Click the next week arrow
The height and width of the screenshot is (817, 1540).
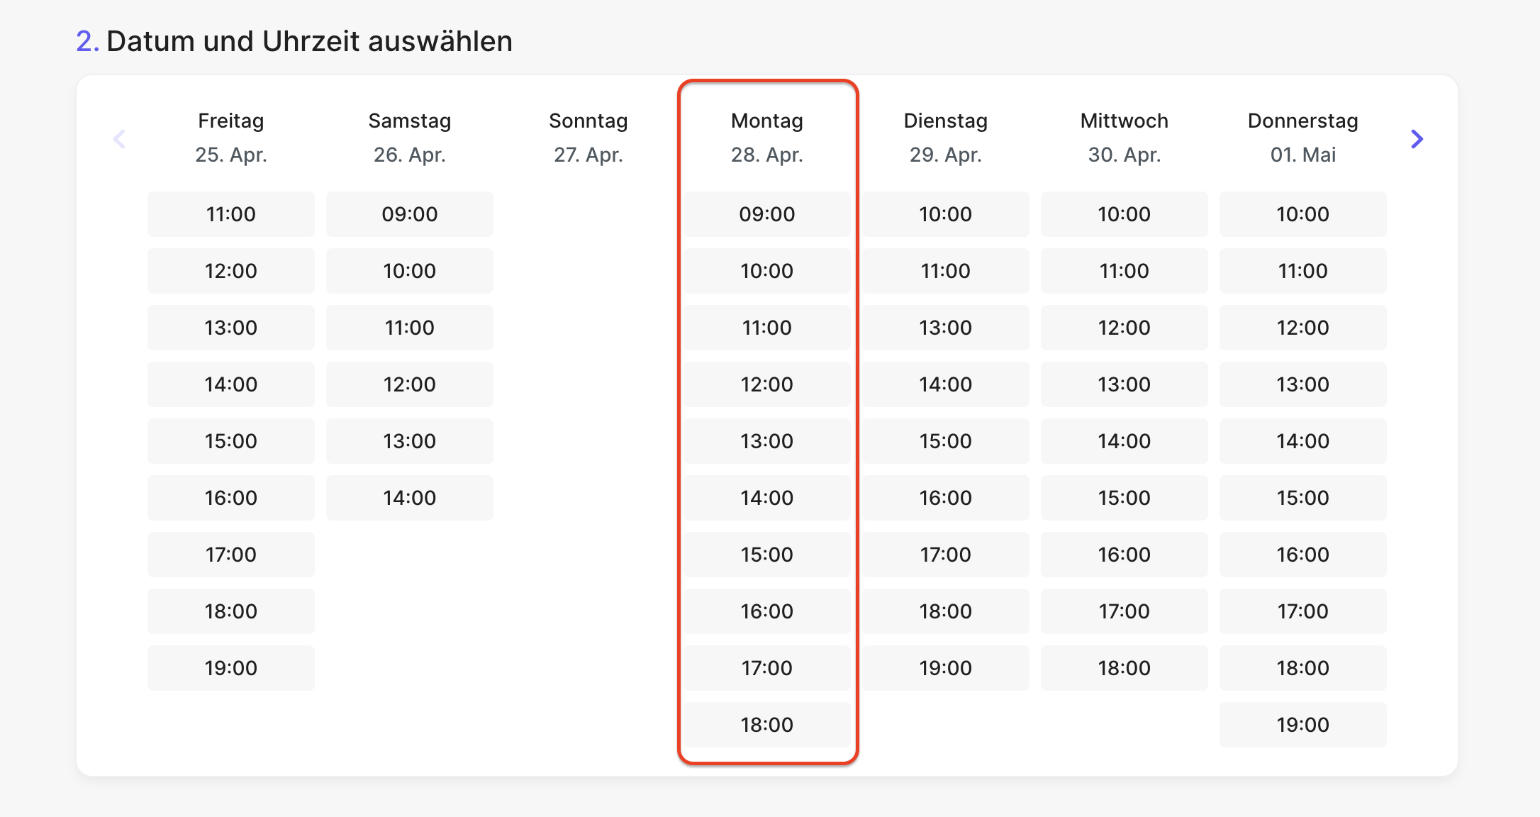click(x=1417, y=139)
